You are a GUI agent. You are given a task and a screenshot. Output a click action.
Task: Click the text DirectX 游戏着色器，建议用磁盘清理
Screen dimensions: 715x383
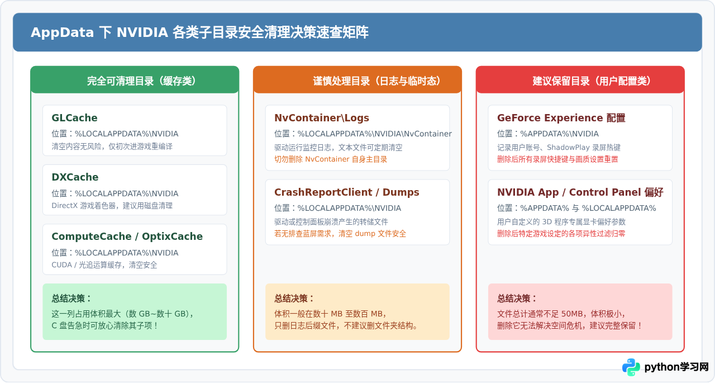(x=112, y=205)
